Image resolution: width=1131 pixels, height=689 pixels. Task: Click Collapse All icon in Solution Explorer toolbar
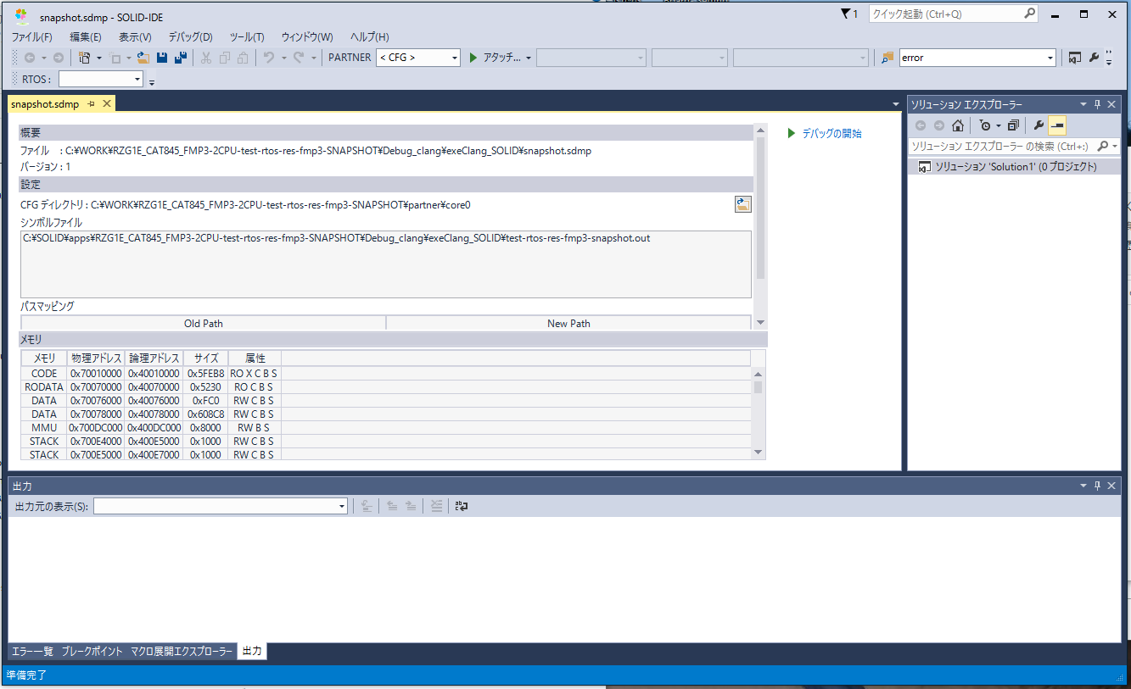point(1013,125)
